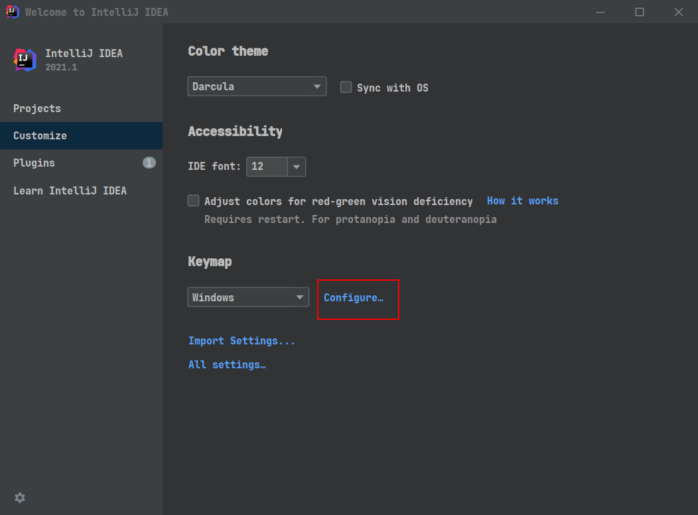Image resolution: width=698 pixels, height=515 pixels.
Task: Enable Sync with OS checkbox
Action: [x=346, y=87]
